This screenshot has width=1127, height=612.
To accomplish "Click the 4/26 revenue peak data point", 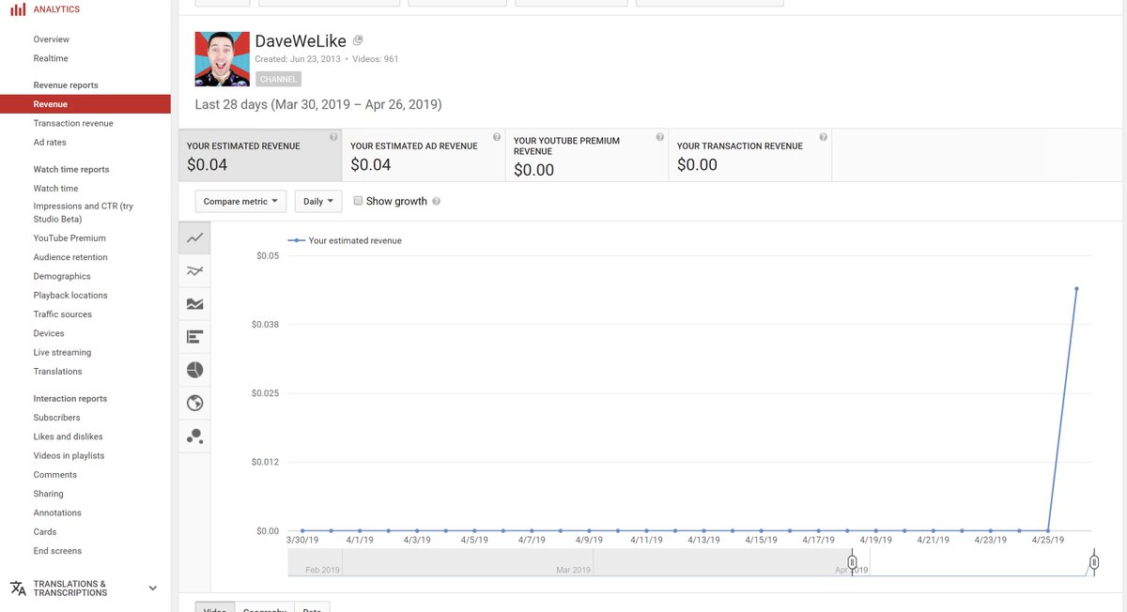I will (1076, 289).
